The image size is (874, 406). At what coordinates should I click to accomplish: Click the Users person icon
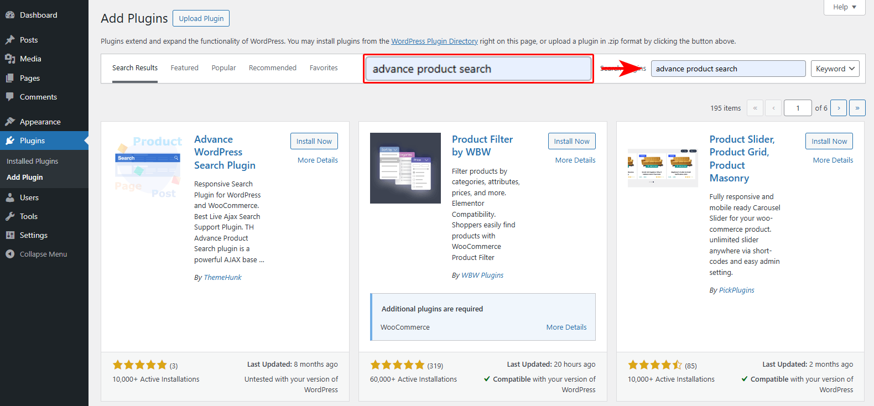10,197
